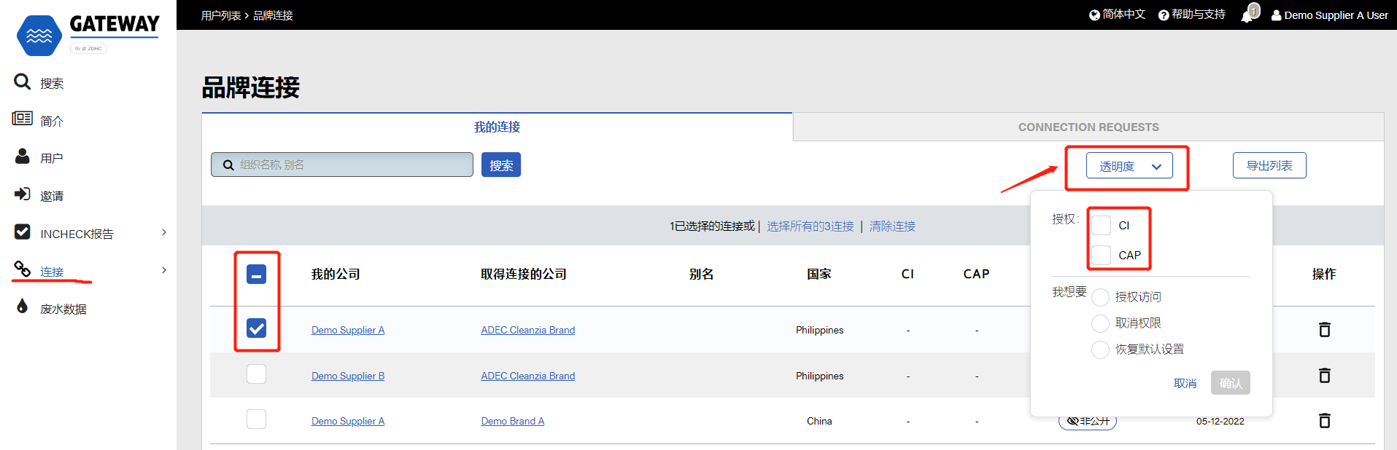The height and width of the screenshot is (450, 1397).
Task: Click the help question-mark icon
Action: (1164, 15)
